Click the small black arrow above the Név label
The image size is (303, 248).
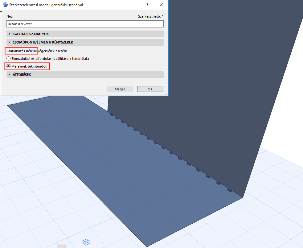(x=1, y=12)
